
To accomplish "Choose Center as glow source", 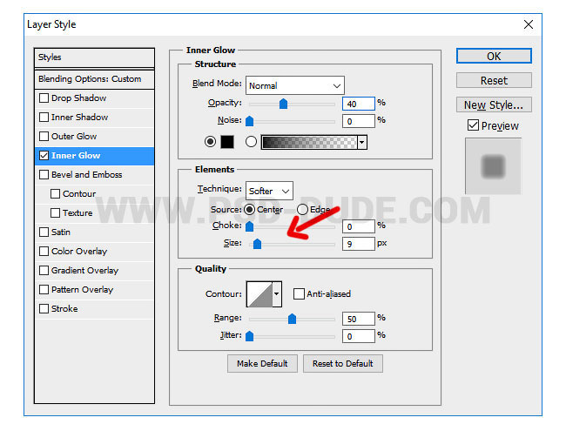I will click(249, 209).
